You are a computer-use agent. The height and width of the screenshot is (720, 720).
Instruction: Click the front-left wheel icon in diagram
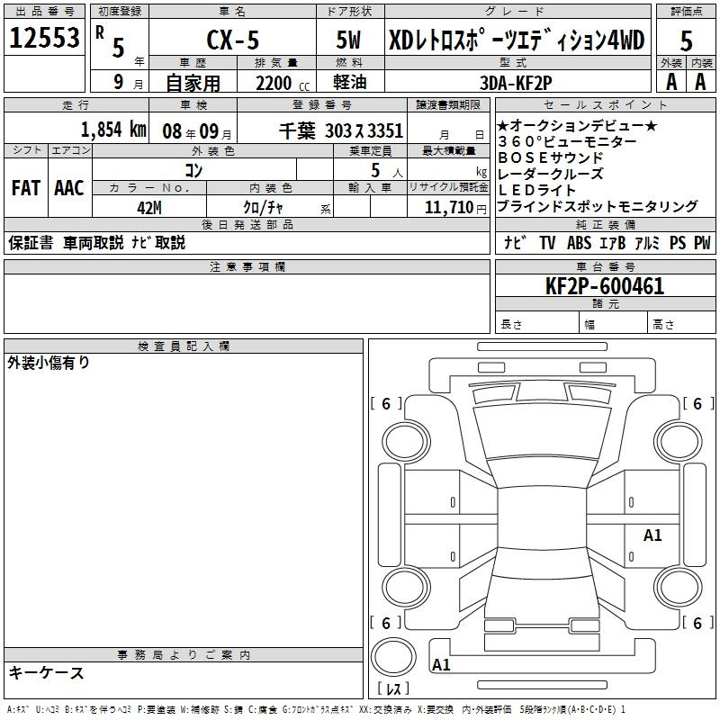(x=406, y=441)
